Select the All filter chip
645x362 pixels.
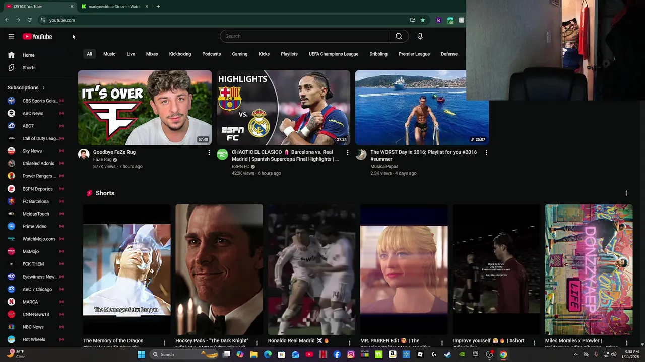(89, 54)
